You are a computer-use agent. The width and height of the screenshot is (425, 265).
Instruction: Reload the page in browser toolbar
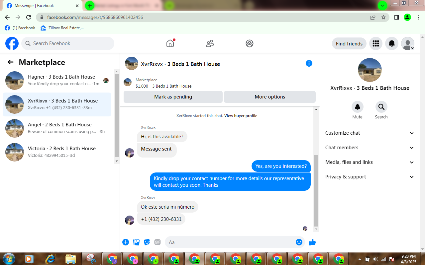[29, 17]
